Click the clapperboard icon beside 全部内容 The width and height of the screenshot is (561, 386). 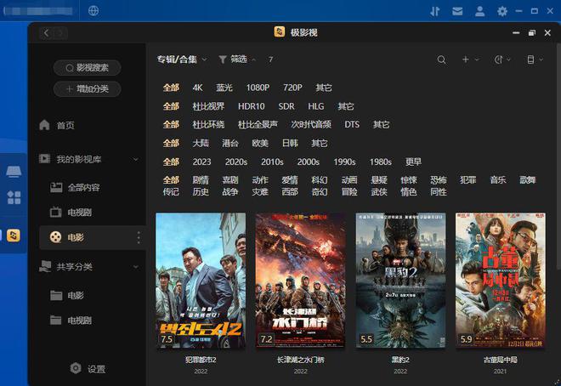pyautogui.click(x=56, y=187)
